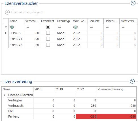
Task: Open help for Lizenzverbraucher section
Action: point(133,3)
